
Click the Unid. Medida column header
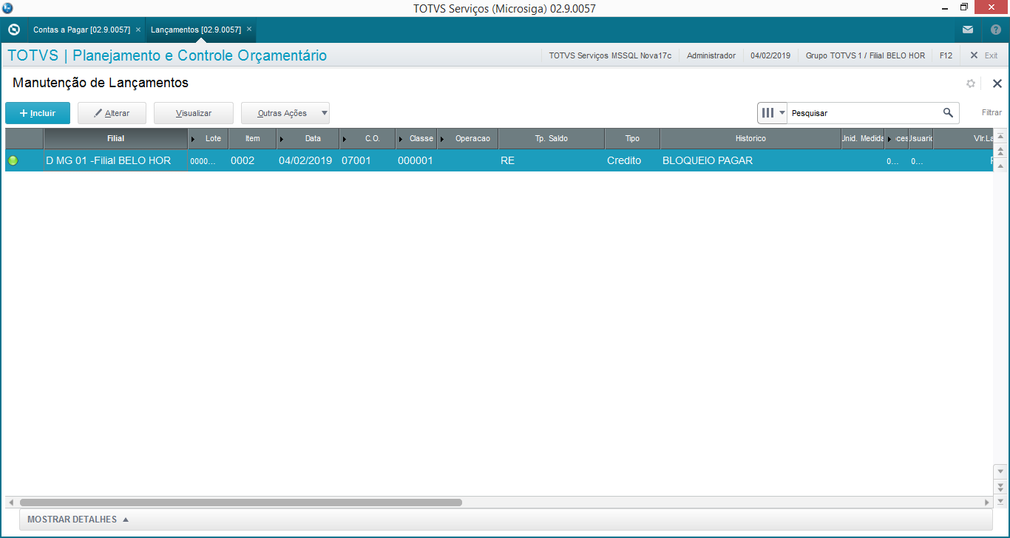[x=863, y=139]
